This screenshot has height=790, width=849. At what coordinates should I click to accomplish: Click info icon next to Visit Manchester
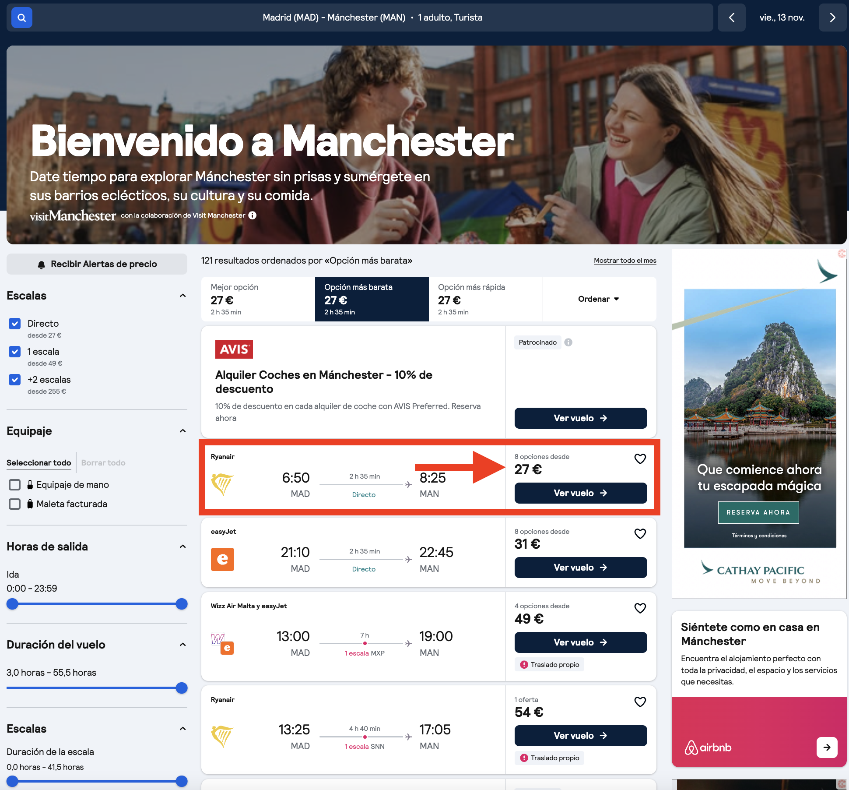click(x=253, y=215)
